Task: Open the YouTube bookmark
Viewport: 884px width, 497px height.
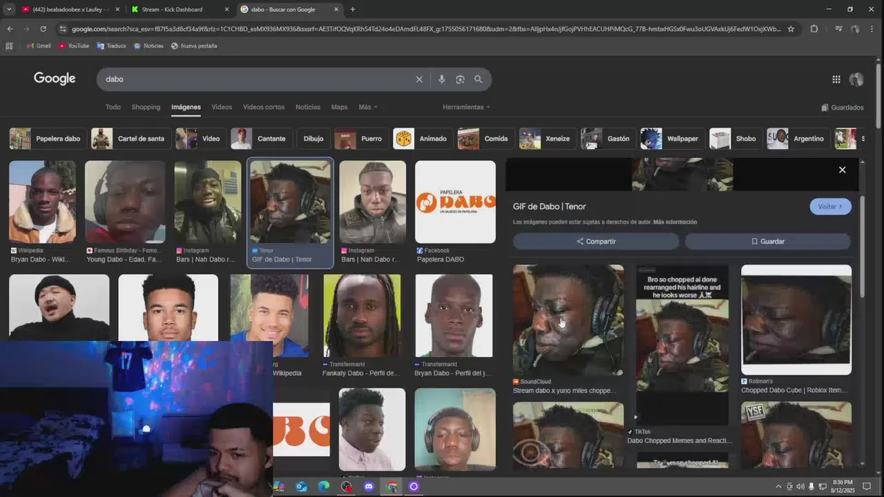Action: (x=74, y=46)
